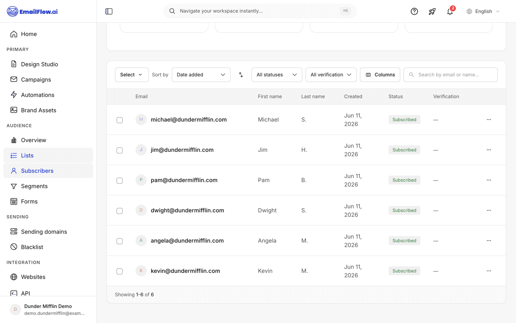Open Blacklist page
This screenshot has width=516, height=323.
tap(48, 247)
